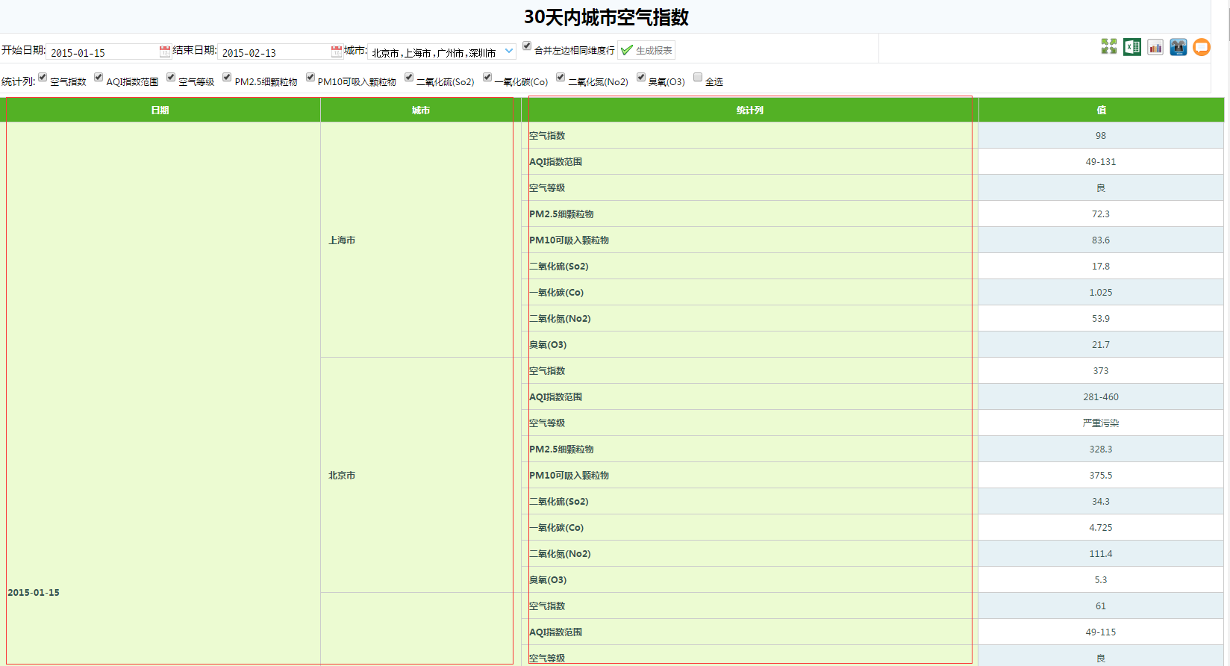Export the report with the Excel icon
This screenshot has width=1230, height=666.
(1131, 47)
